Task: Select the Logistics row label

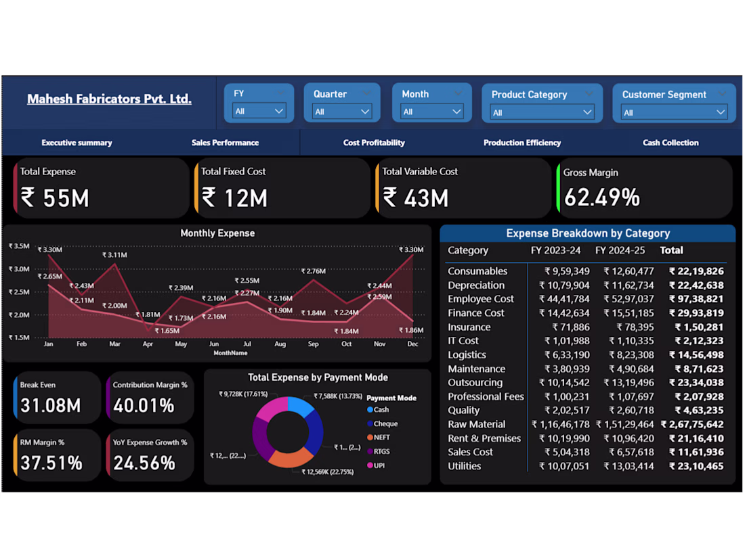Action: (467, 355)
